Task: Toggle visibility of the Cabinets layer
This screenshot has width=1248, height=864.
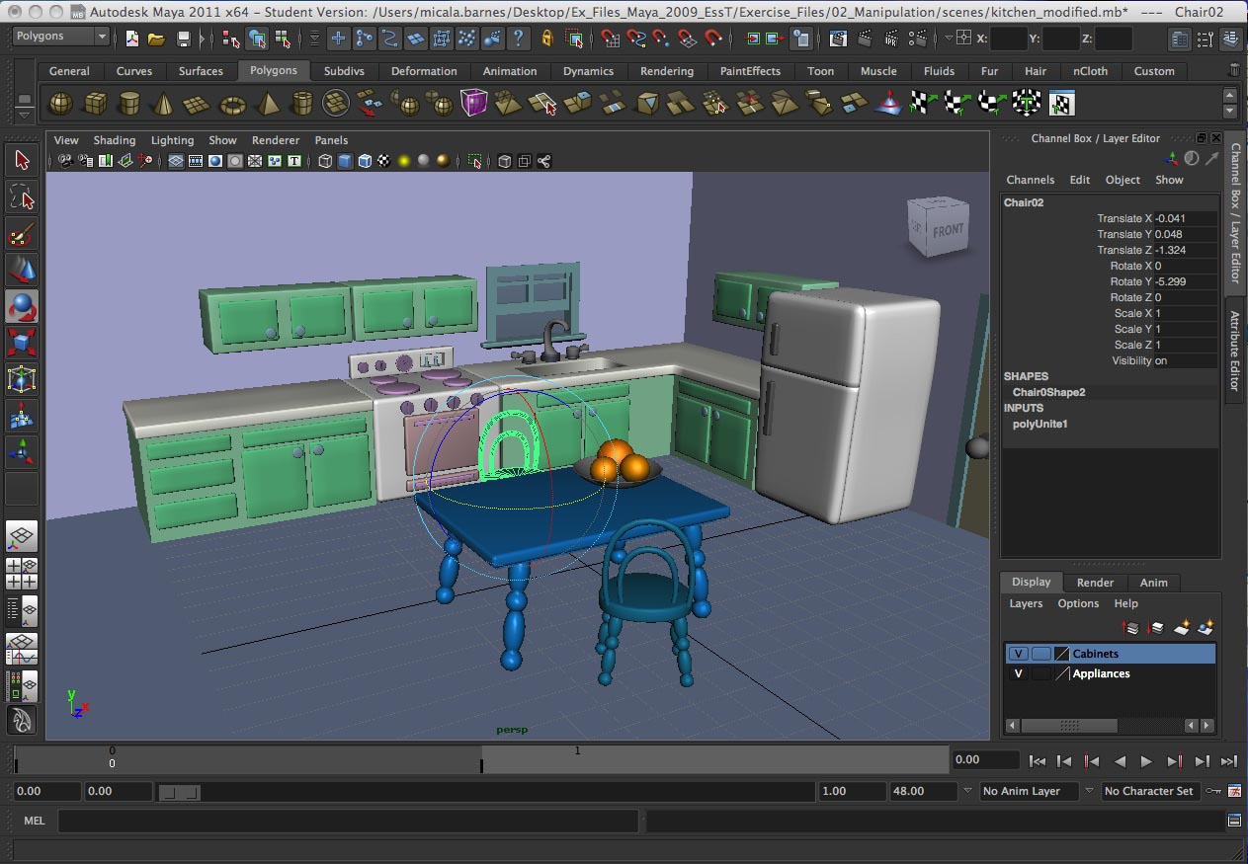Action: 1018,653
